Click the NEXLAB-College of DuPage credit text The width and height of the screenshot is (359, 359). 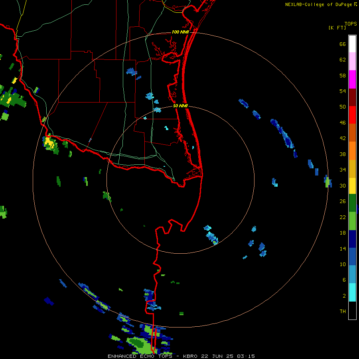coord(318,4)
